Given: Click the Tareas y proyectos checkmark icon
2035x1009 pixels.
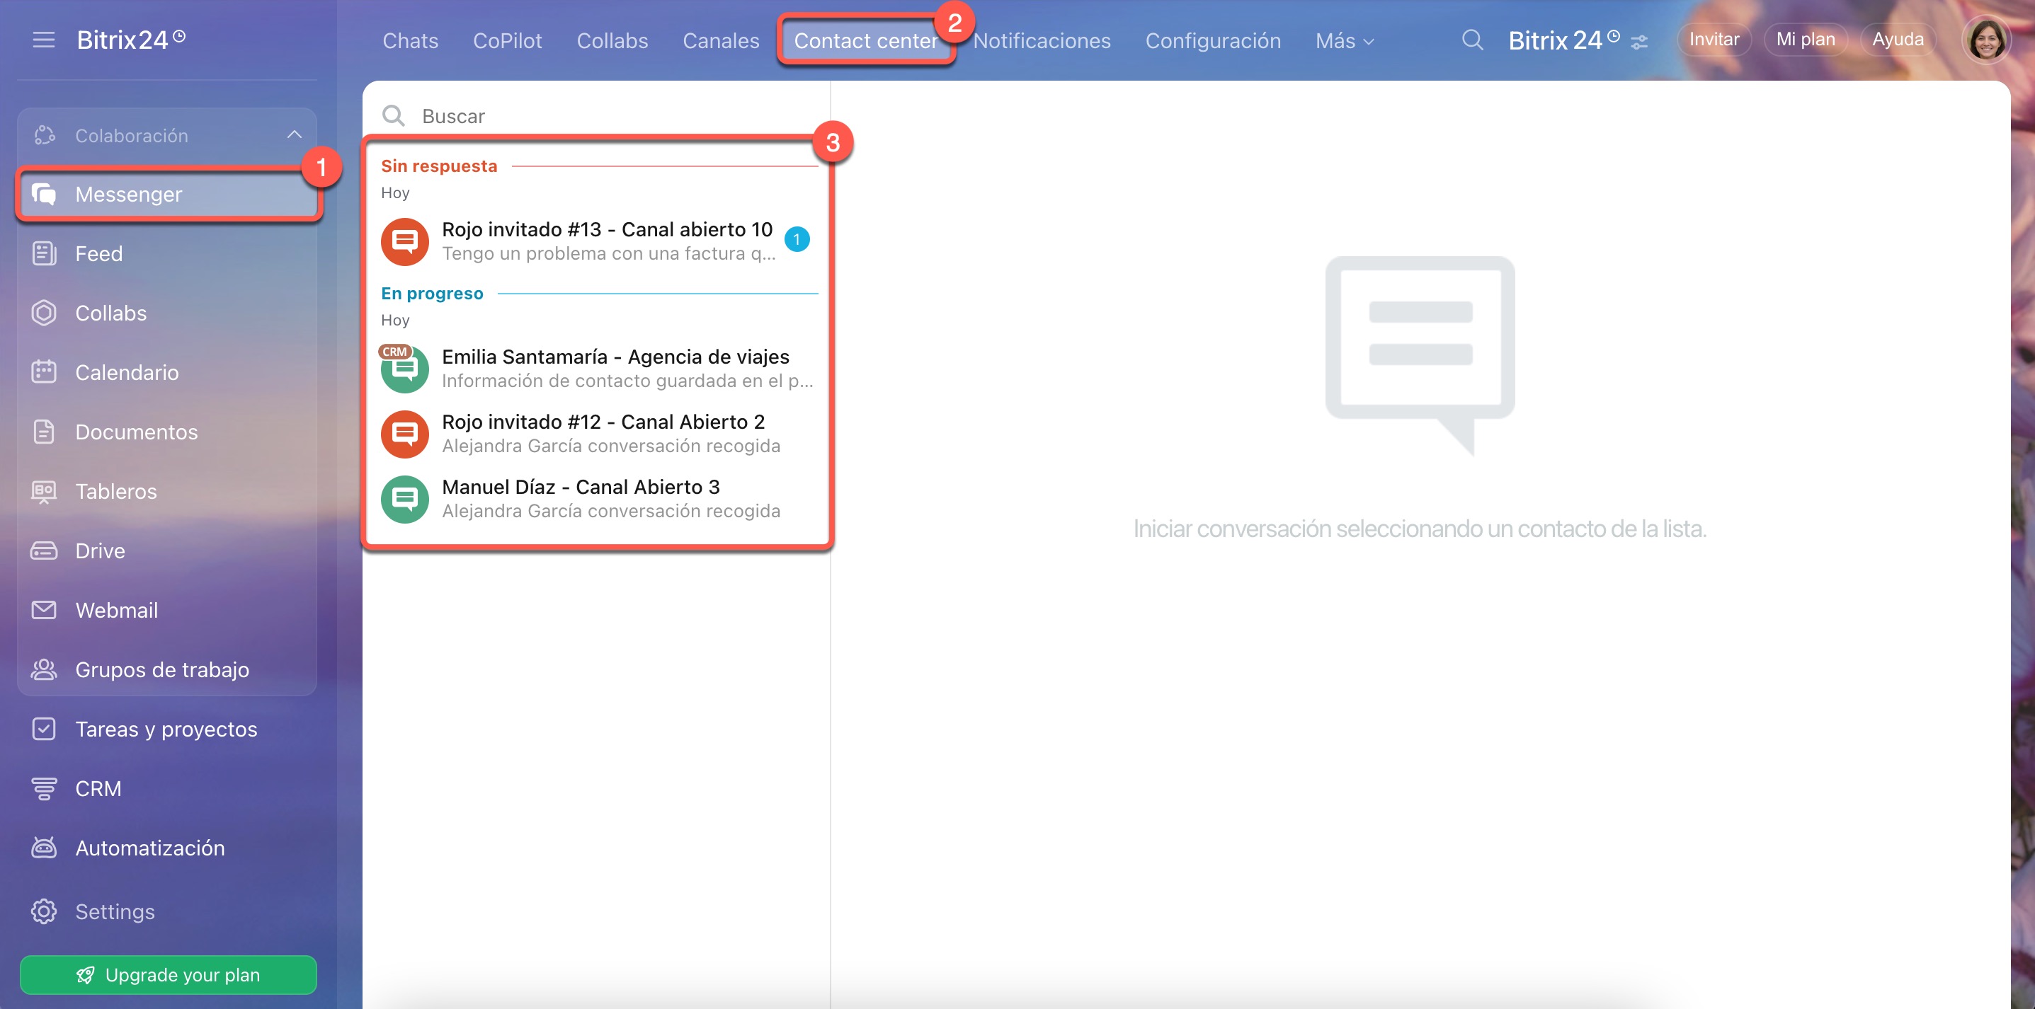Looking at the screenshot, I should [44, 729].
